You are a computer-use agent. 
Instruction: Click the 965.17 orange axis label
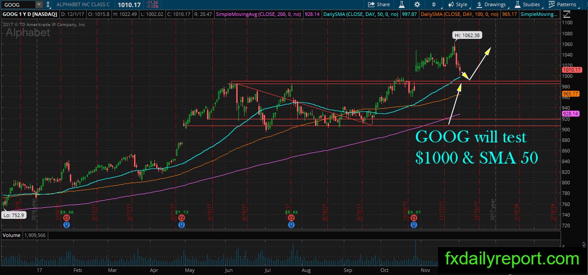click(x=570, y=94)
